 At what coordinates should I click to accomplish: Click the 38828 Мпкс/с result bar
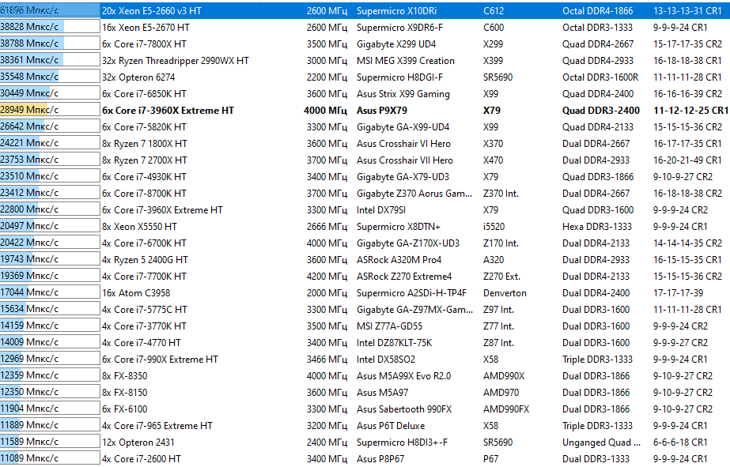tap(50, 27)
